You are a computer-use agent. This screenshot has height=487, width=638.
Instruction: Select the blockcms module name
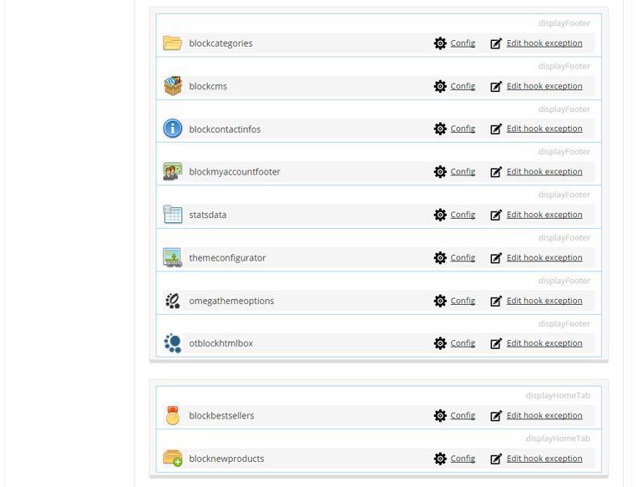click(x=208, y=86)
